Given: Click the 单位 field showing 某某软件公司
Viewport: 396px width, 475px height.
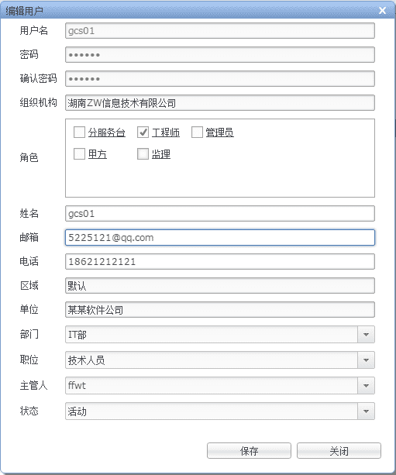Looking at the screenshot, I should click(x=220, y=310).
